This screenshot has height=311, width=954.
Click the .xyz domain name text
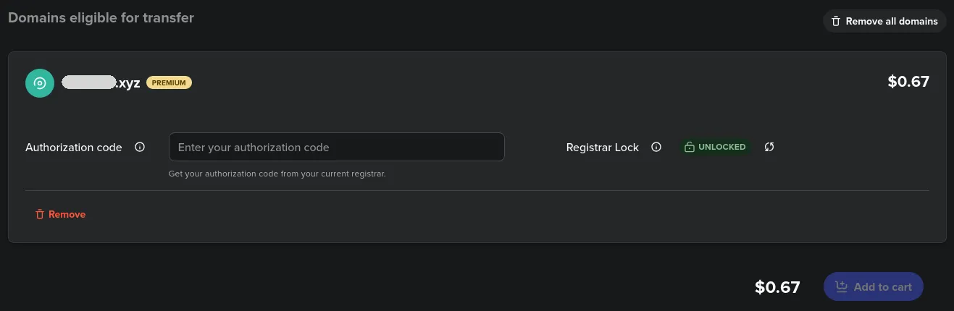101,82
